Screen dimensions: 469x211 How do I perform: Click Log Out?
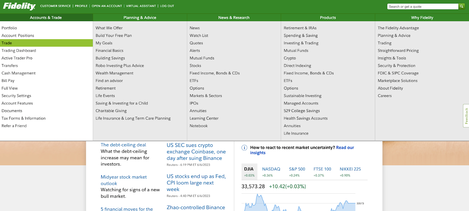[x=167, y=6]
